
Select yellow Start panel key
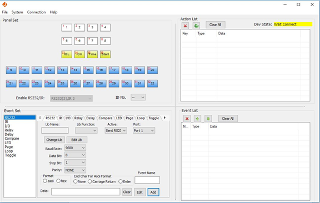tap(105, 54)
